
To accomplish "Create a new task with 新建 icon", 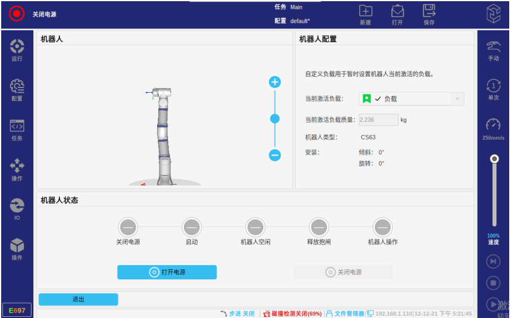I will pyautogui.click(x=365, y=14).
